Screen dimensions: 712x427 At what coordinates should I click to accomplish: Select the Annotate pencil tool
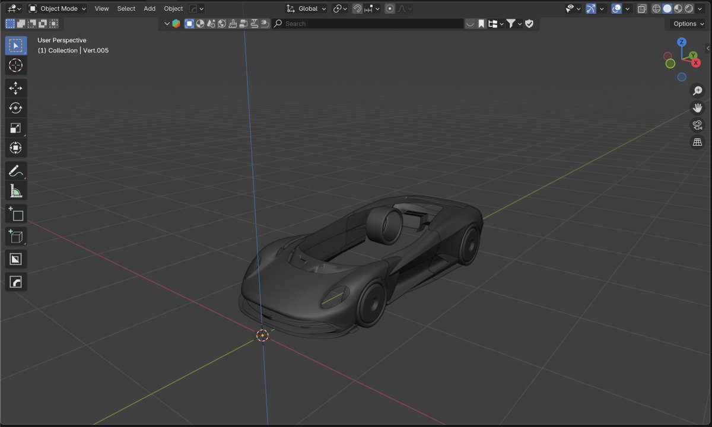(16, 171)
